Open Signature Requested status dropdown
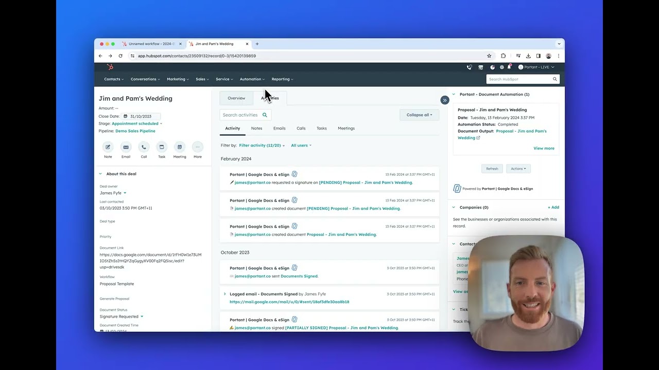The width and height of the screenshot is (659, 370). tap(122, 317)
